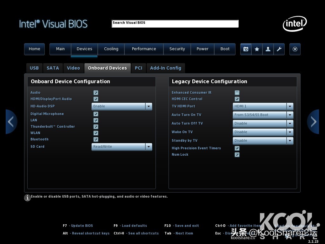
Task: Open the Main menu
Action: (x=60, y=49)
